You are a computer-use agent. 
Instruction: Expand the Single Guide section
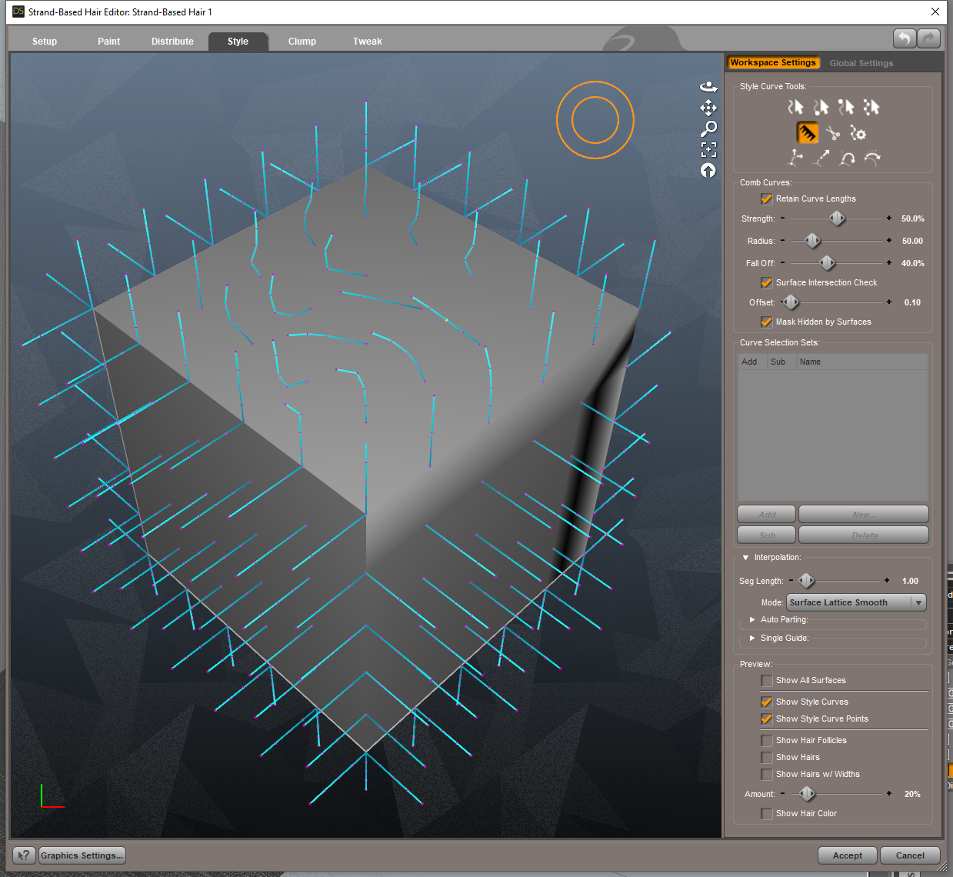click(752, 638)
